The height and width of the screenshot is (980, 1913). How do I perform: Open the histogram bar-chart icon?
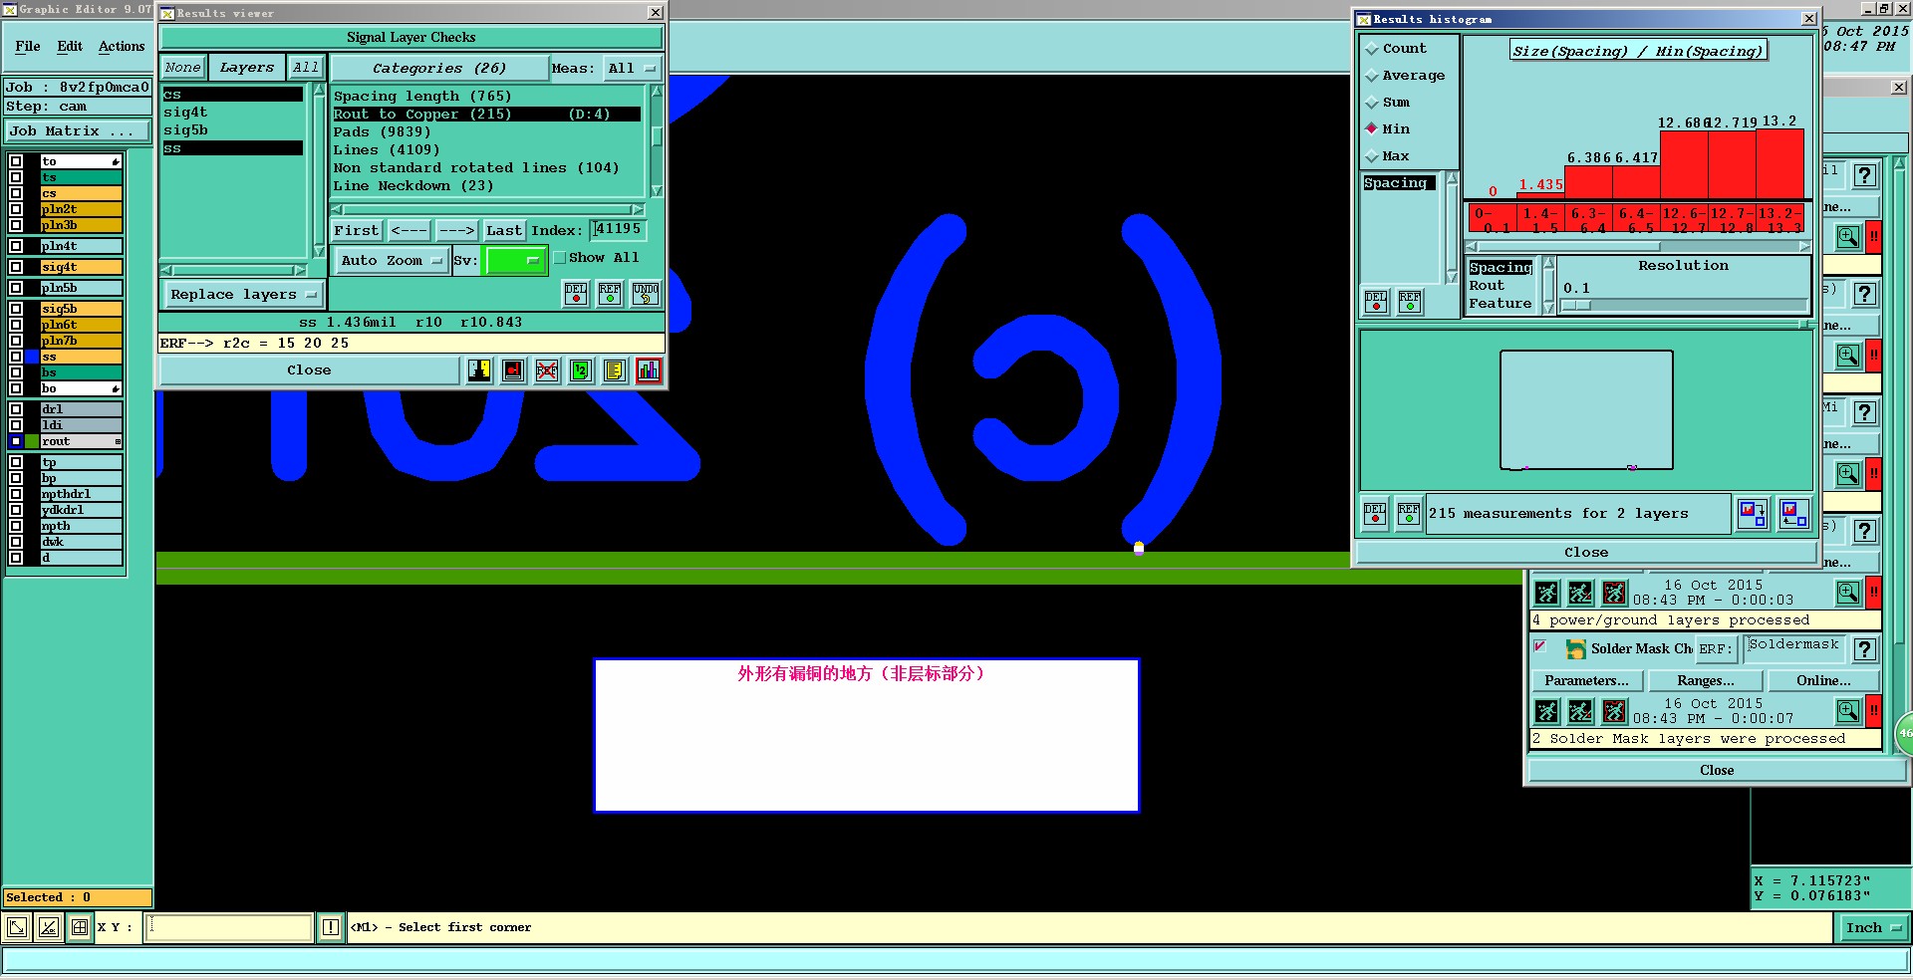649,370
